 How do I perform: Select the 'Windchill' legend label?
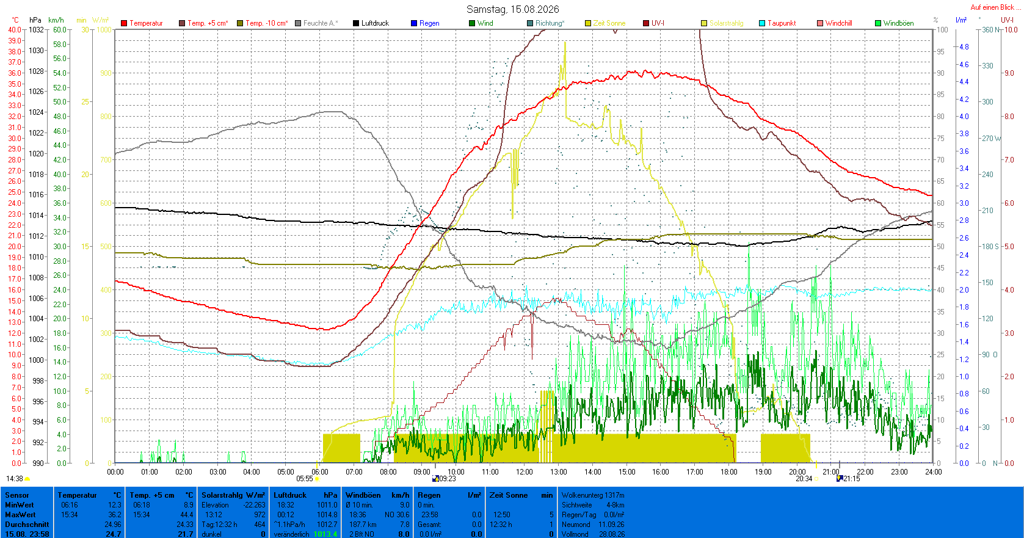click(839, 23)
